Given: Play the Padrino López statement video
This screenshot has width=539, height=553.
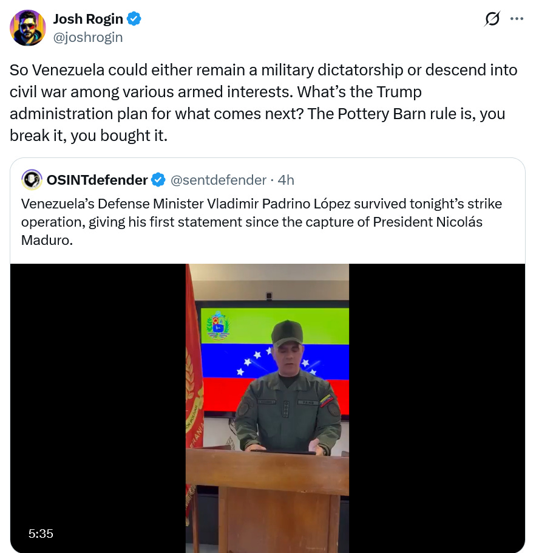Looking at the screenshot, I should pos(268,408).
